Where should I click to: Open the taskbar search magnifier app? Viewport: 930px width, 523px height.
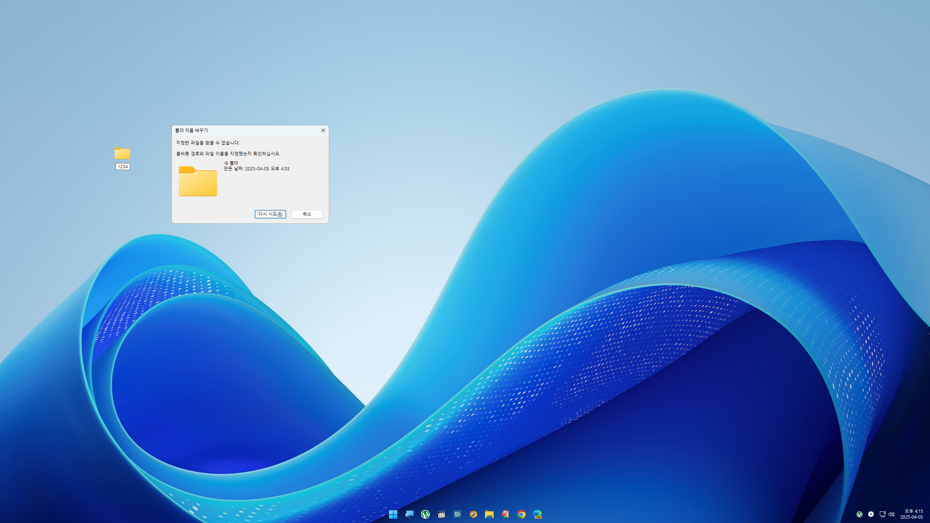[x=409, y=514]
